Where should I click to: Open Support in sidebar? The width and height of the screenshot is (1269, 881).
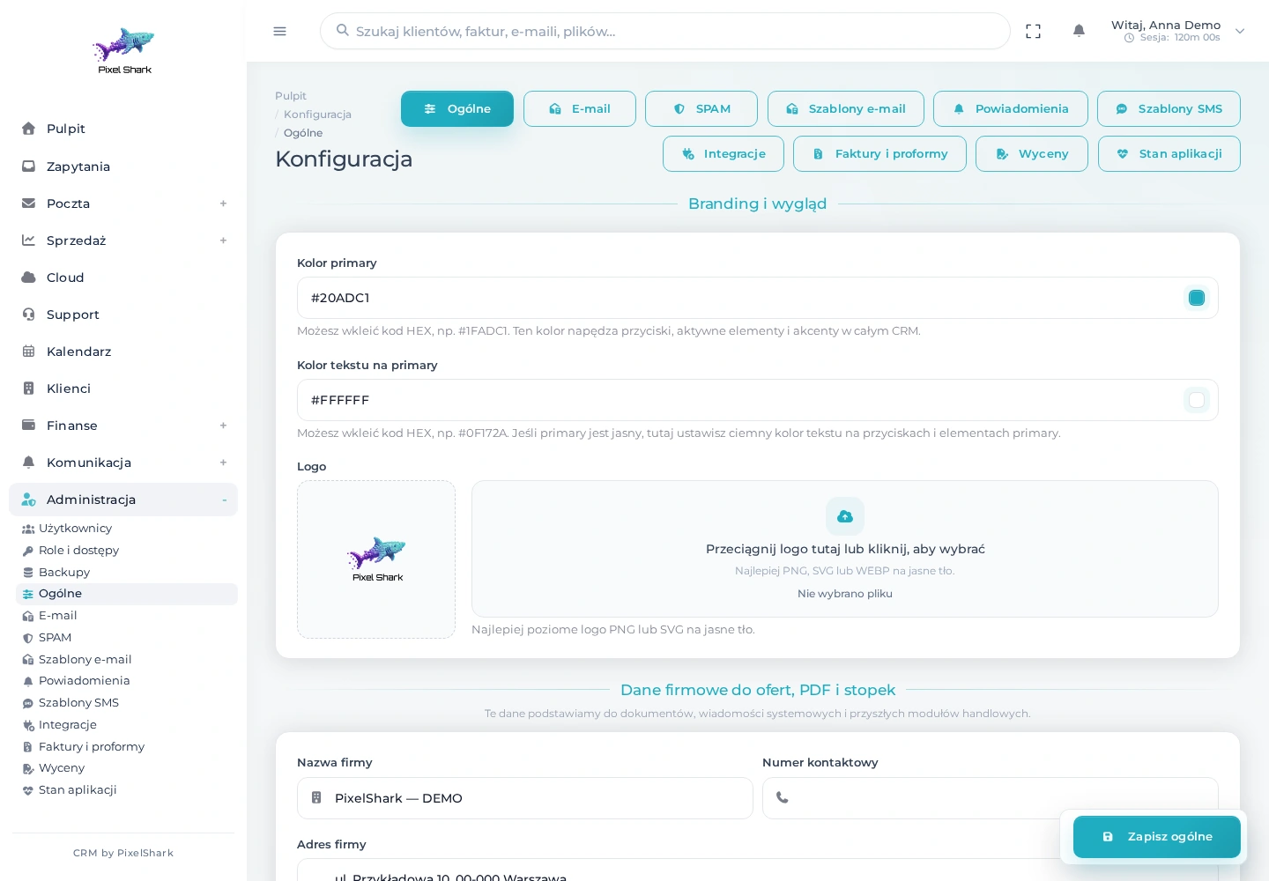coord(123,315)
